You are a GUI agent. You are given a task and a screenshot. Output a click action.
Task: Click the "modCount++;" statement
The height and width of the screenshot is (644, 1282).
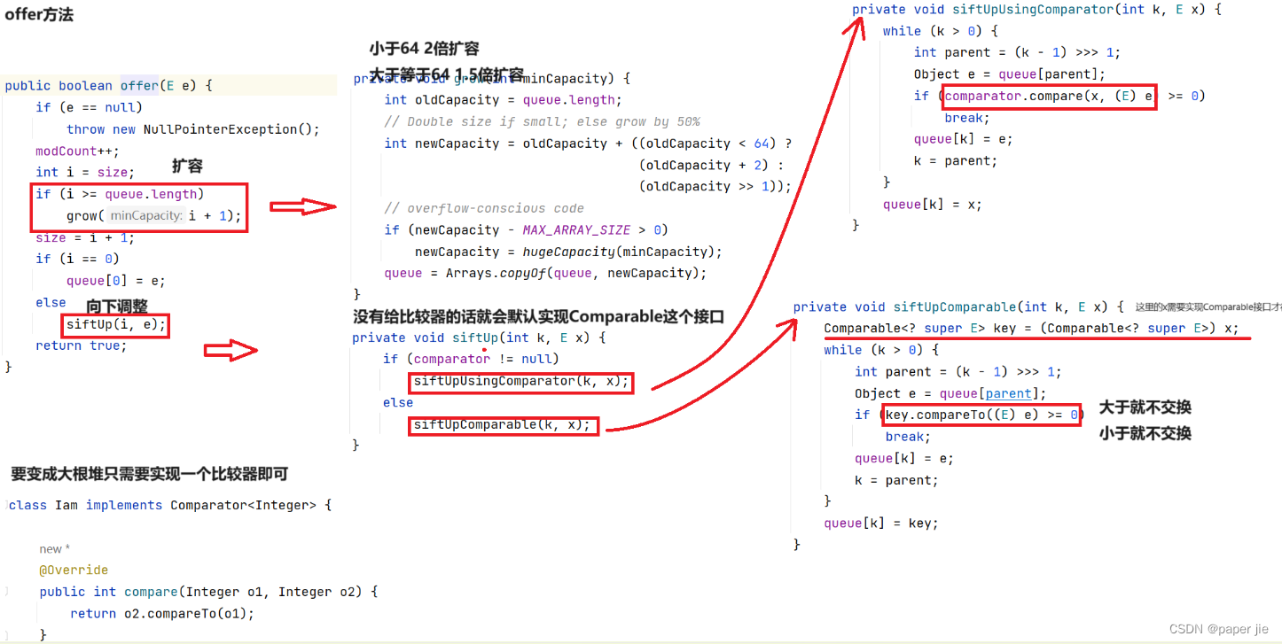click(77, 151)
